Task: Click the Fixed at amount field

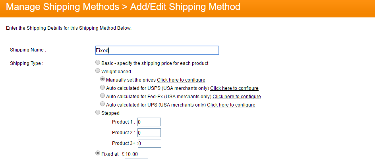Action: click(136, 154)
